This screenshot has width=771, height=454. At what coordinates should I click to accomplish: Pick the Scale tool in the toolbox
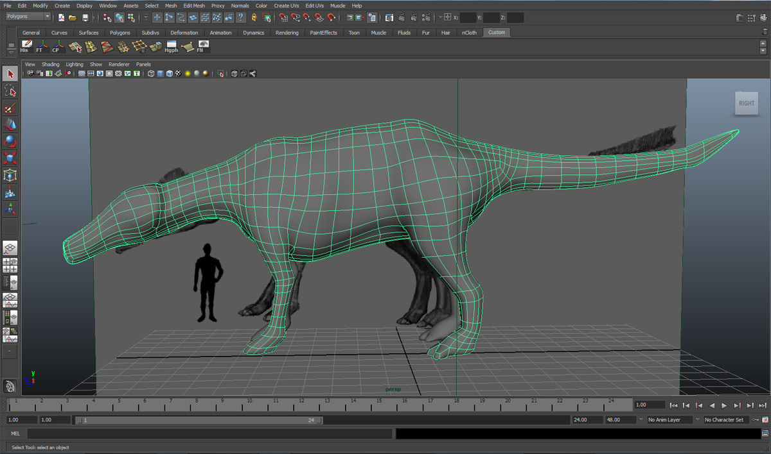[10, 158]
